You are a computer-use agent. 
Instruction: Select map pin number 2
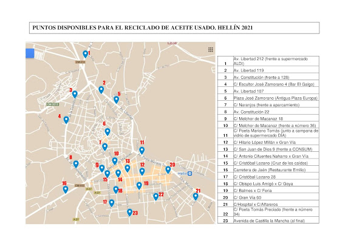click(101, 90)
